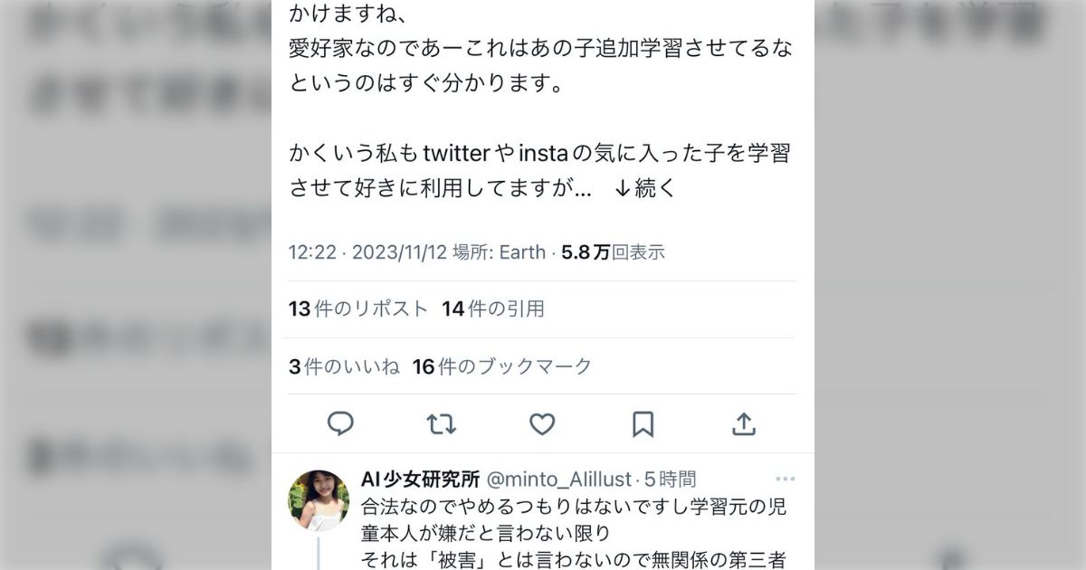Open the more options ellipsis on the reply
Screen dimensions: 1086x570
click(785, 480)
